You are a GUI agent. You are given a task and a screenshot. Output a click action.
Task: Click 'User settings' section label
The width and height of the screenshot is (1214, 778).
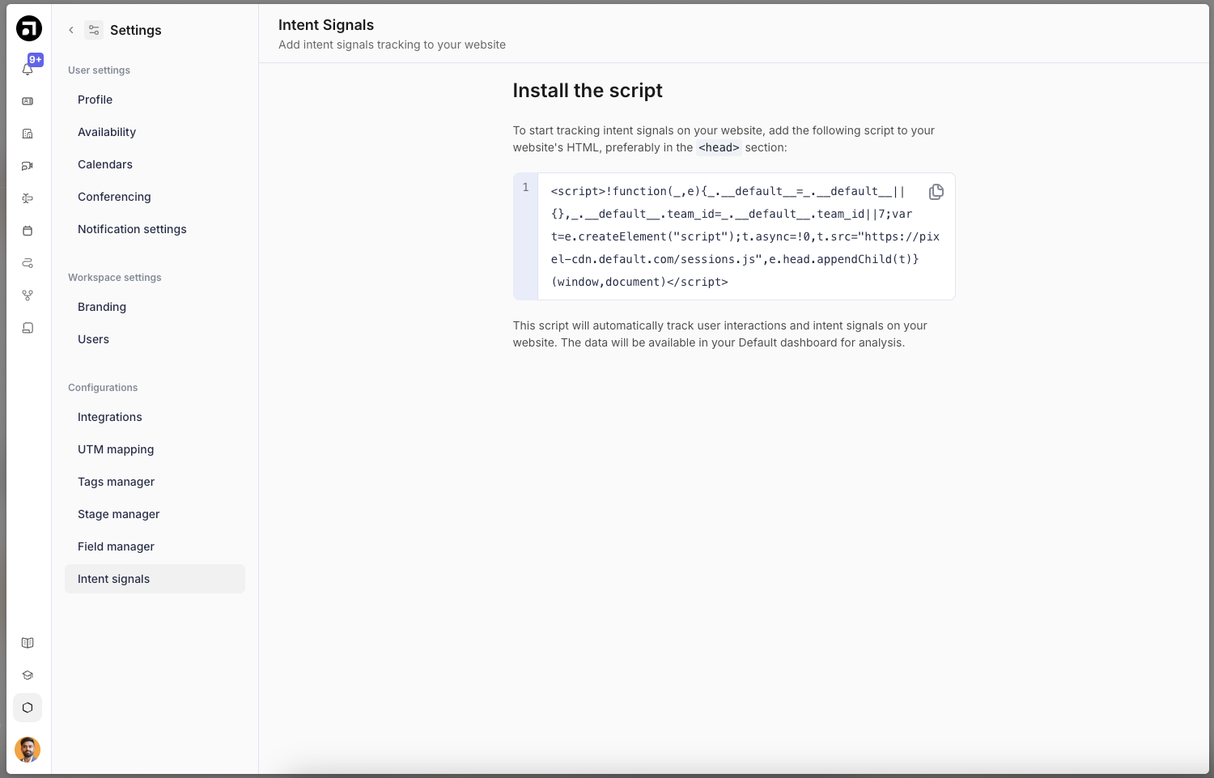click(99, 70)
